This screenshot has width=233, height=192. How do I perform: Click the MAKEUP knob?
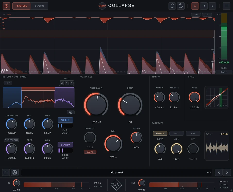tap(90, 138)
